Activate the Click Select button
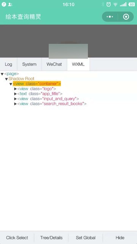The image size is (137, 244). (x=17, y=238)
